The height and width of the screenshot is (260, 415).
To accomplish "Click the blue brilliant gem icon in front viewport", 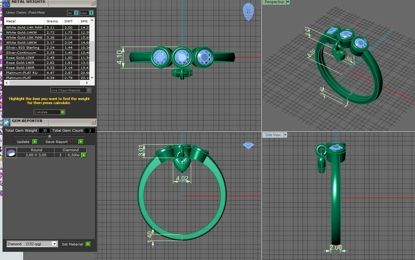I will tap(248, 146).
